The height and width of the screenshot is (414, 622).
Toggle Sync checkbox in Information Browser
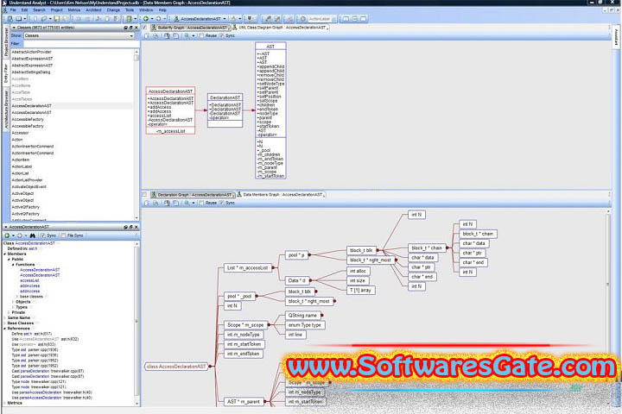pos(43,235)
